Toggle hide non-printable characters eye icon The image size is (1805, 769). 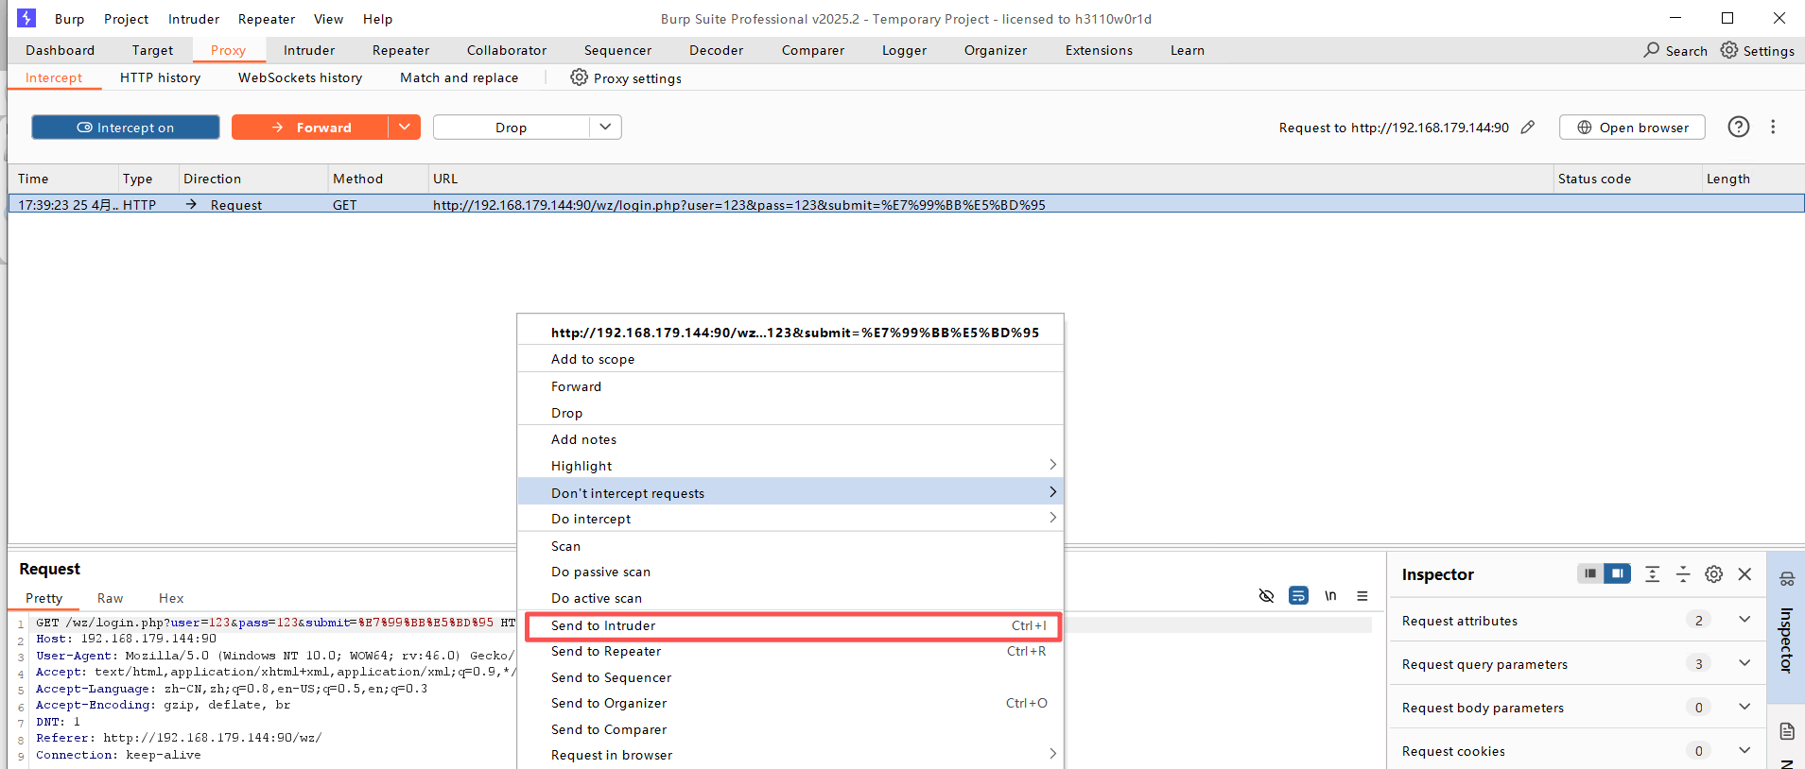pyautogui.click(x=1266, y=595)
